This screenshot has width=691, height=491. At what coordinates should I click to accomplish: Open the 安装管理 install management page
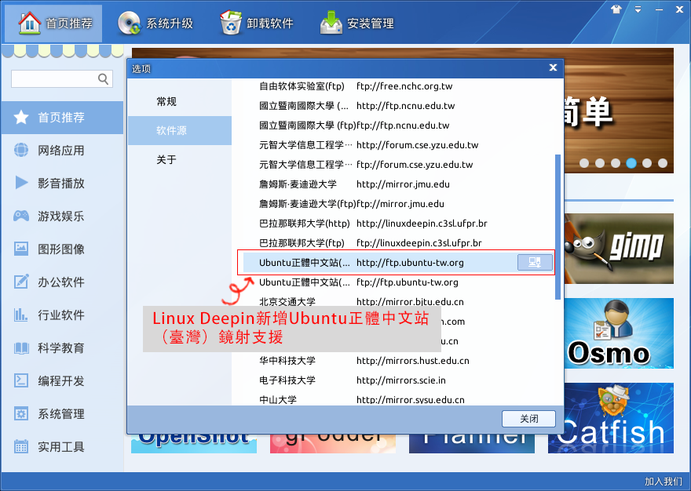pos(357,24)
